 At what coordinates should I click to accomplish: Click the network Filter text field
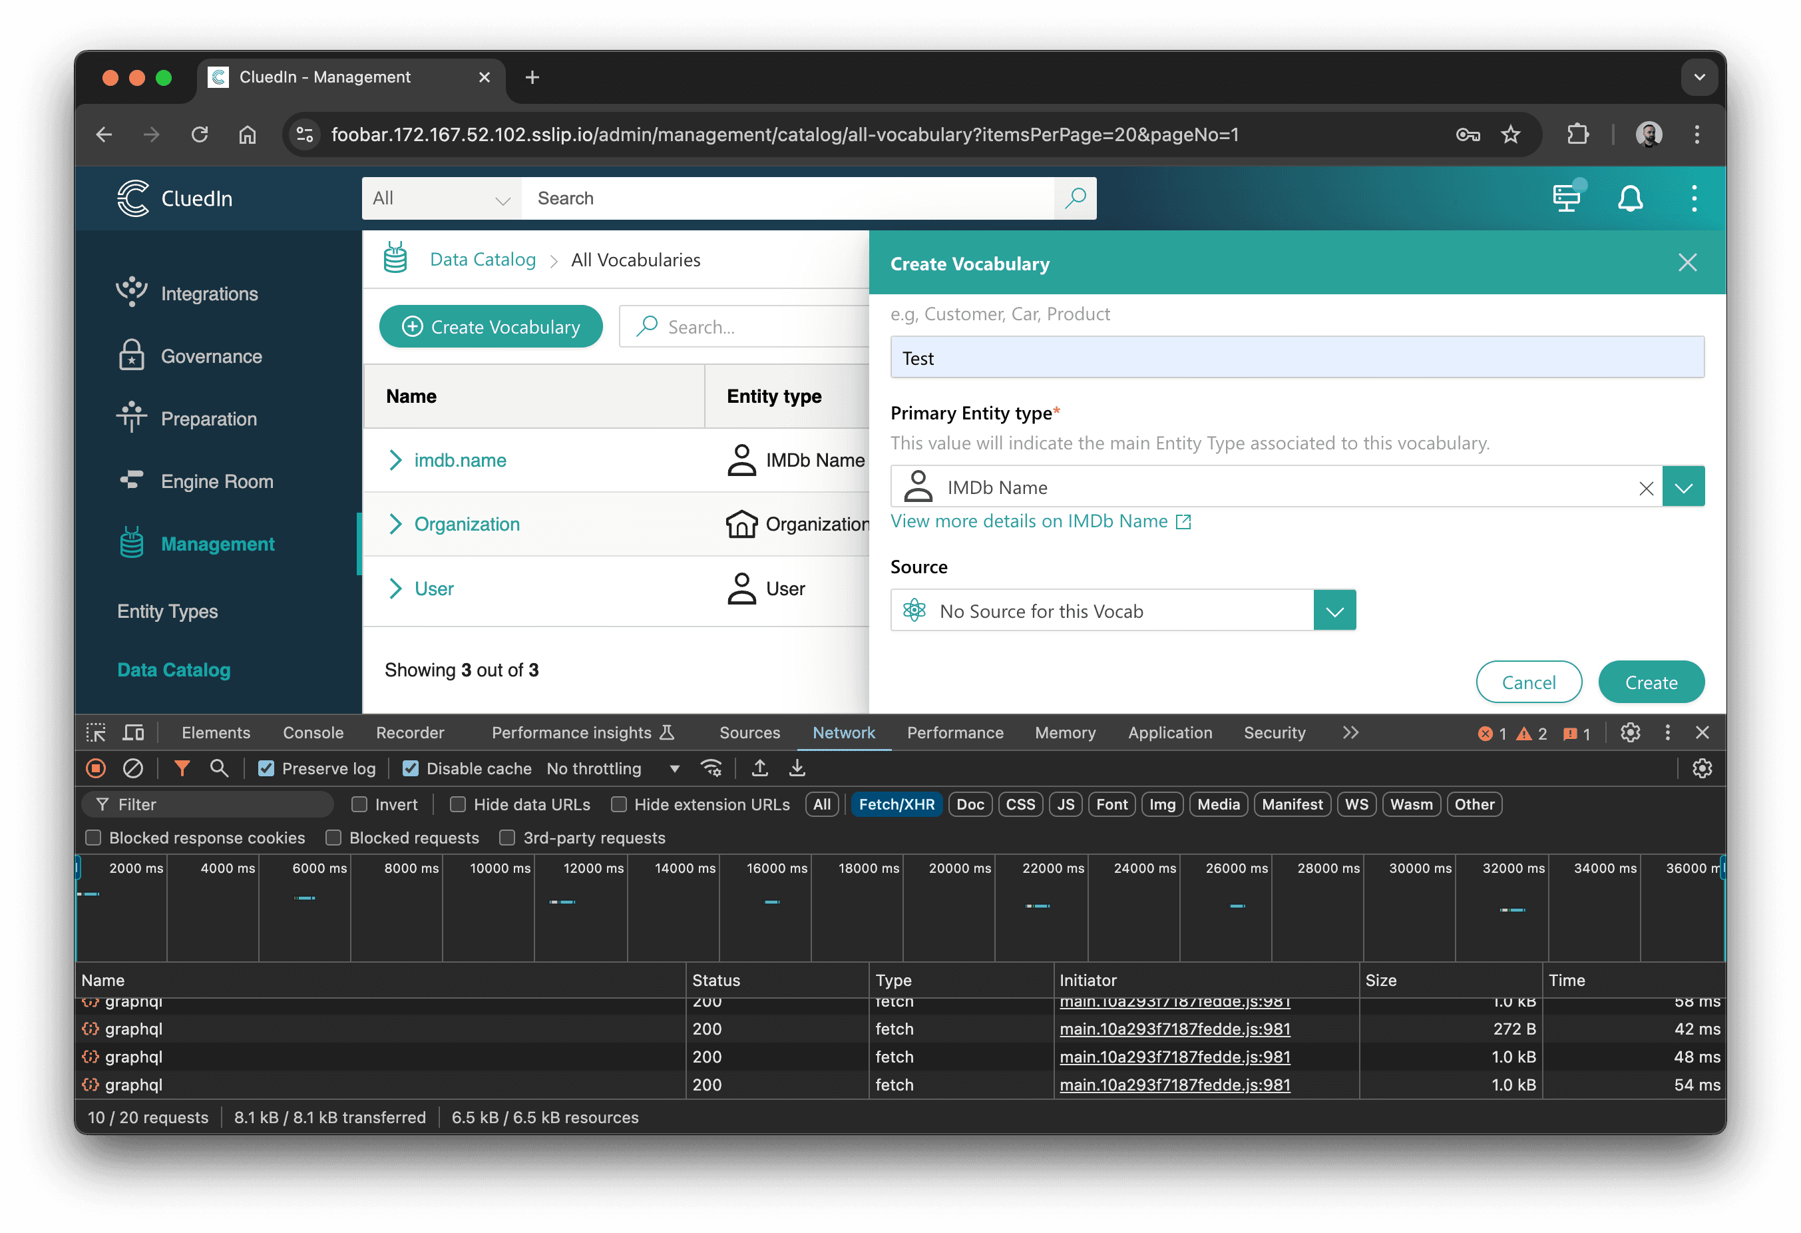(x=208, y=804)
